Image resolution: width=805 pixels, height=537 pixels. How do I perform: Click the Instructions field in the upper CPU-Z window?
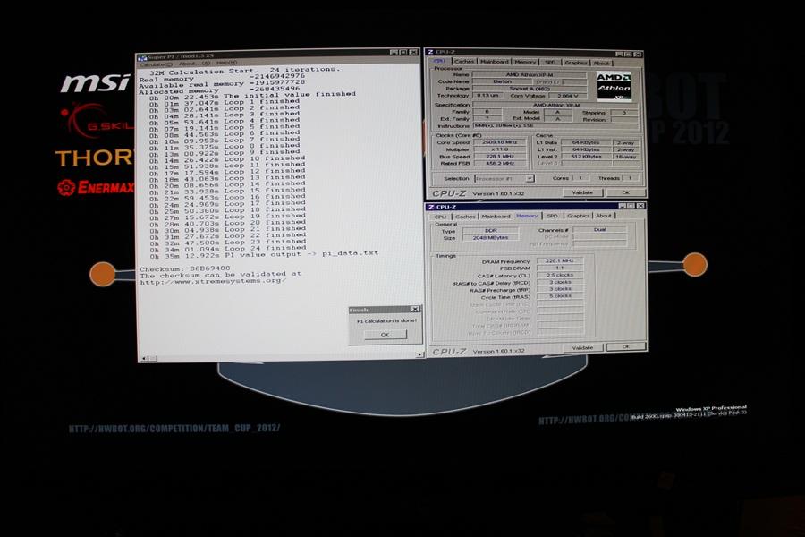pyautogui.click(x=555, y=125)
